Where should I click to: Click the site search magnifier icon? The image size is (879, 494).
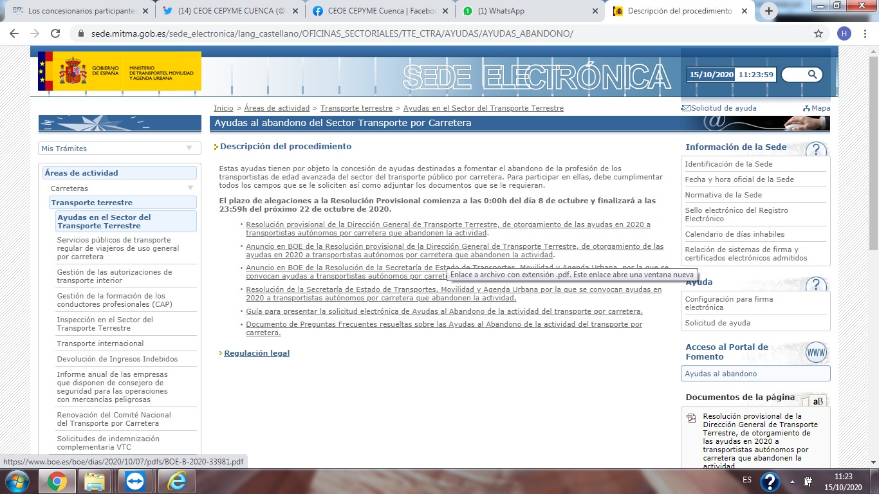812,75
